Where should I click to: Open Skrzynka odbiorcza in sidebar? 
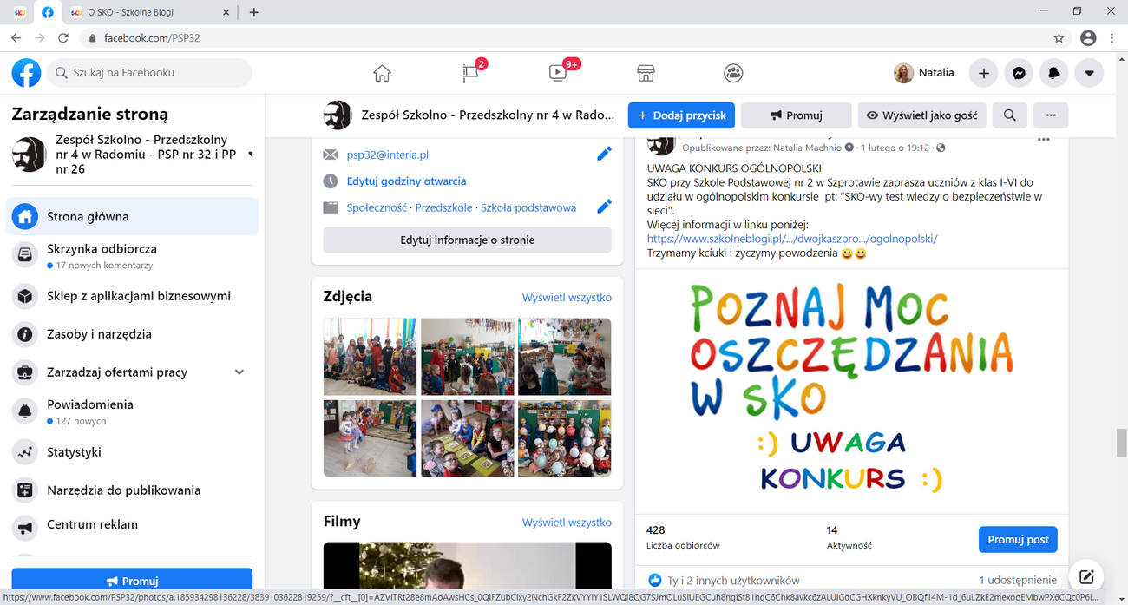click(132, 255)
